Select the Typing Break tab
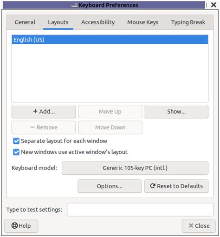220x237 pixels. [188, 22]
